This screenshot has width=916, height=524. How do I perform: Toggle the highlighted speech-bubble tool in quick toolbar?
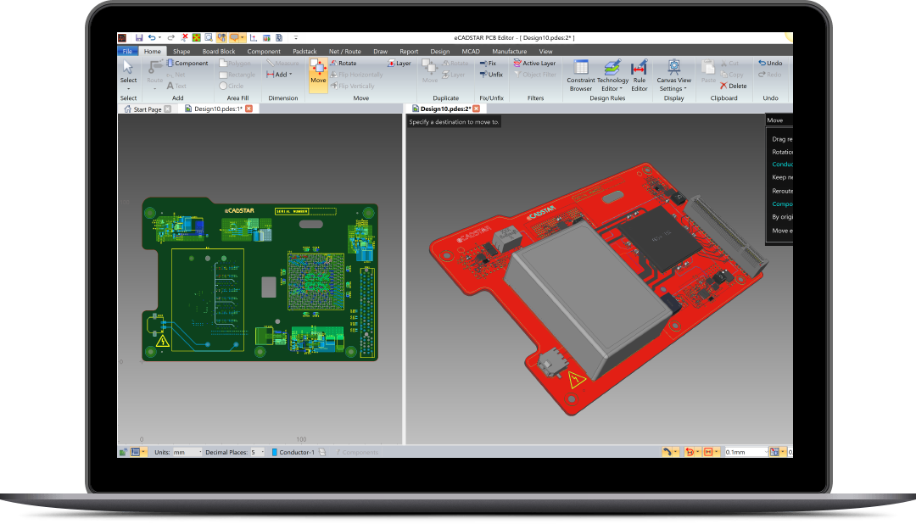point(234,37)
